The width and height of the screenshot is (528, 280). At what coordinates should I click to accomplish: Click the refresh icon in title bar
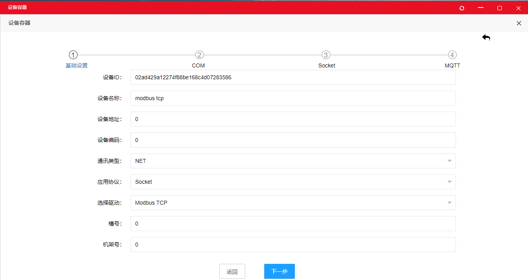462,8
